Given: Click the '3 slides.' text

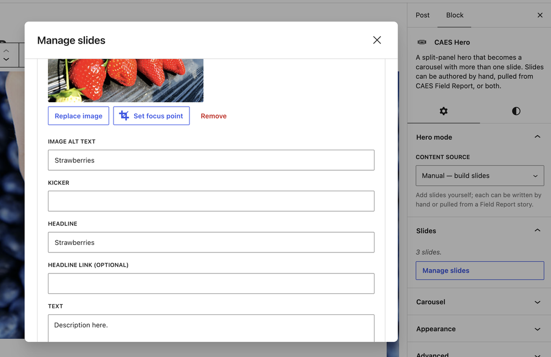Looking at the screenshot, I should (428, 252).
